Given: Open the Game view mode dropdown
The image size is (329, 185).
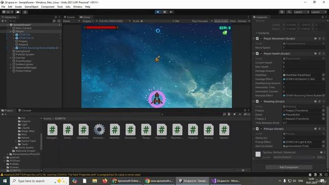Looking at the screenshot, I should coord(71,21).
